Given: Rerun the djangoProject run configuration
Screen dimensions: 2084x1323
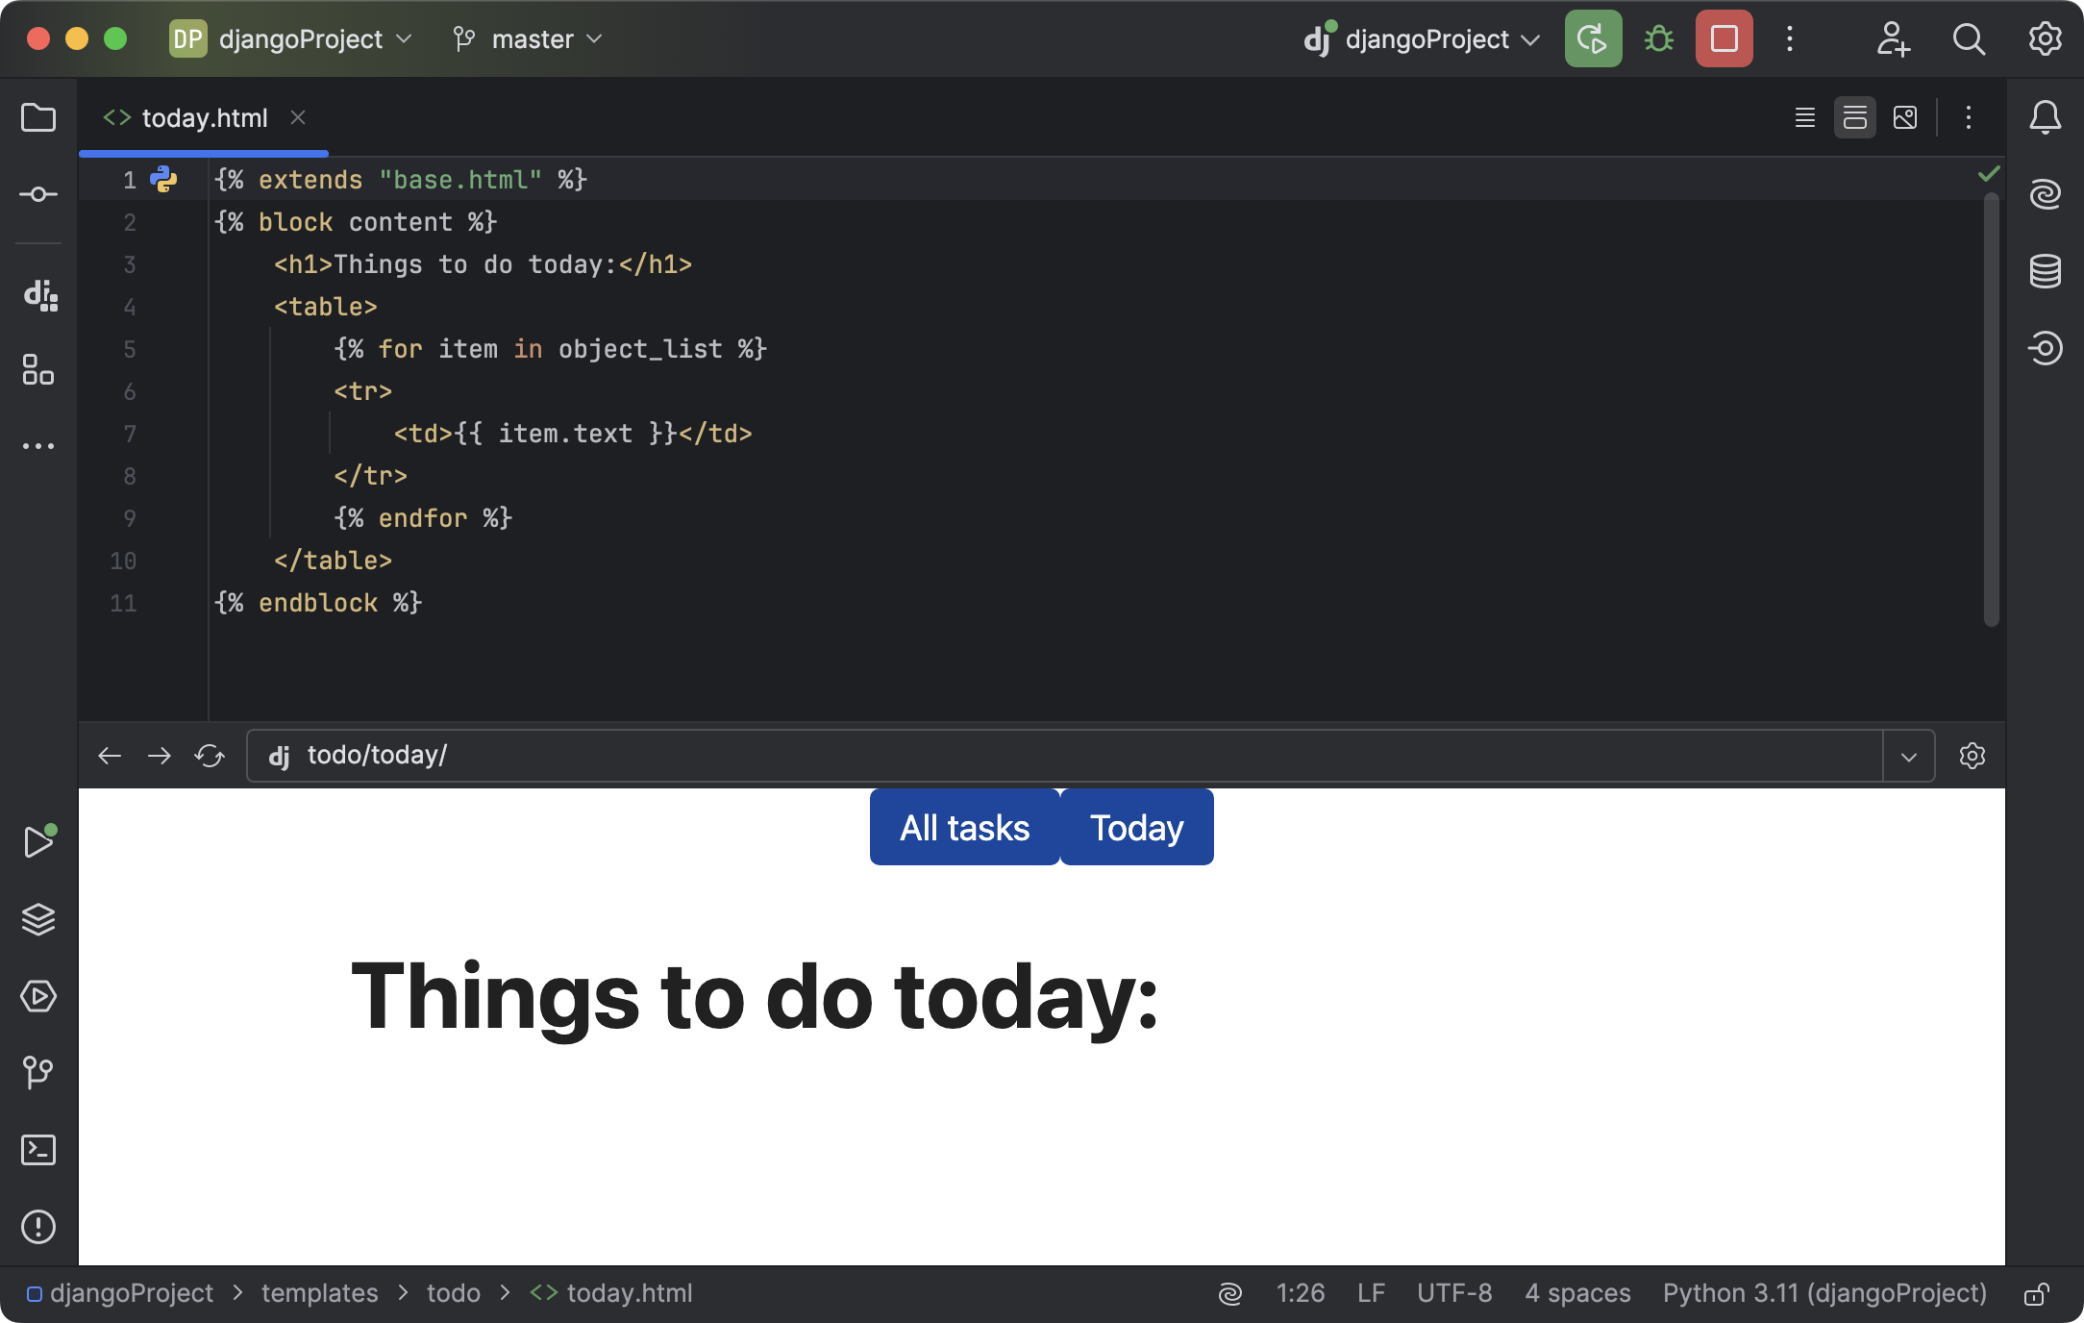Looking at the screenshot, I should click(1593, 38).
